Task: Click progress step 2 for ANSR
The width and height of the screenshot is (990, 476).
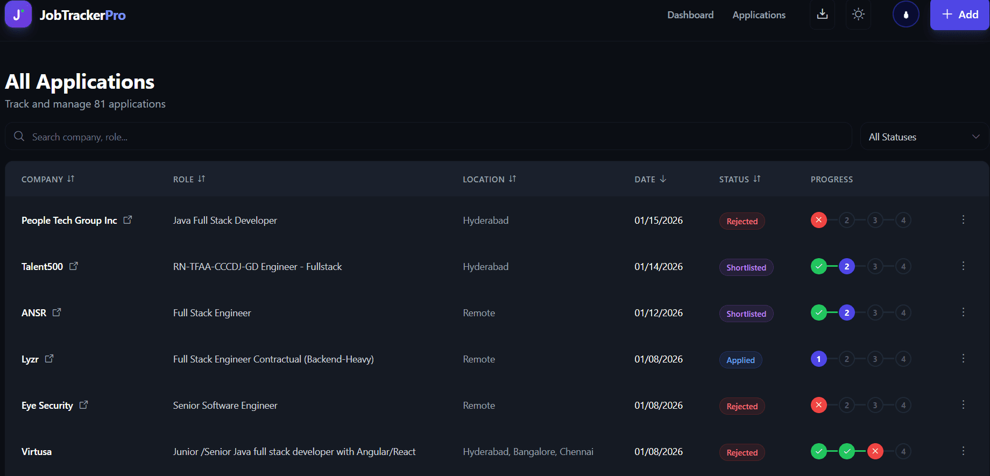Action: tap(847, 312)
